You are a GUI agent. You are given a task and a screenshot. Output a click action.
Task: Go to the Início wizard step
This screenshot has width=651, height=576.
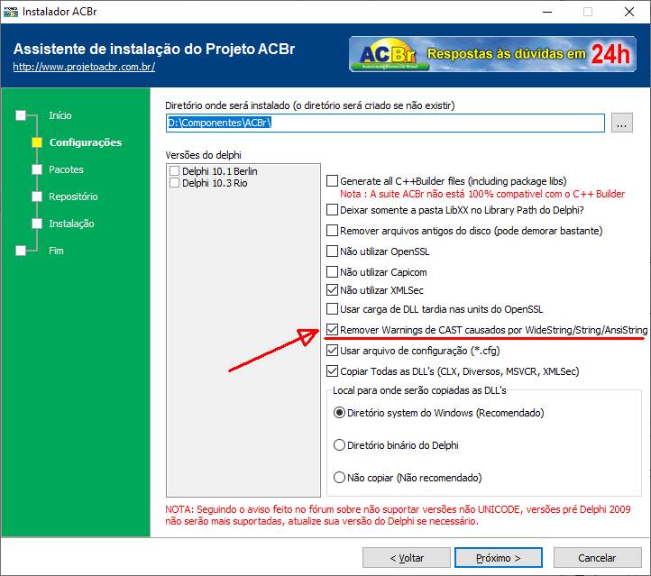(x=60, y=115)
